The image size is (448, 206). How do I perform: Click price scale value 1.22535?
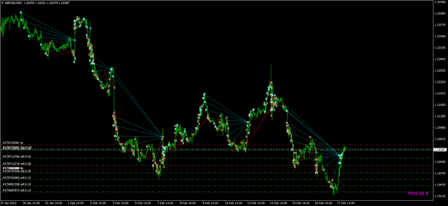coord(440,71)
